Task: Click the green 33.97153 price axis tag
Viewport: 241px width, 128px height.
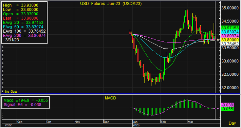Action: point(230,28)
